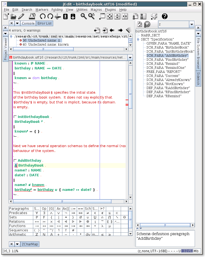This screenshot has width=205, height=257.
Task: Select FREE_PARA "REPORT" tree node
Action: pyautogui.click(x=164, y=72)
